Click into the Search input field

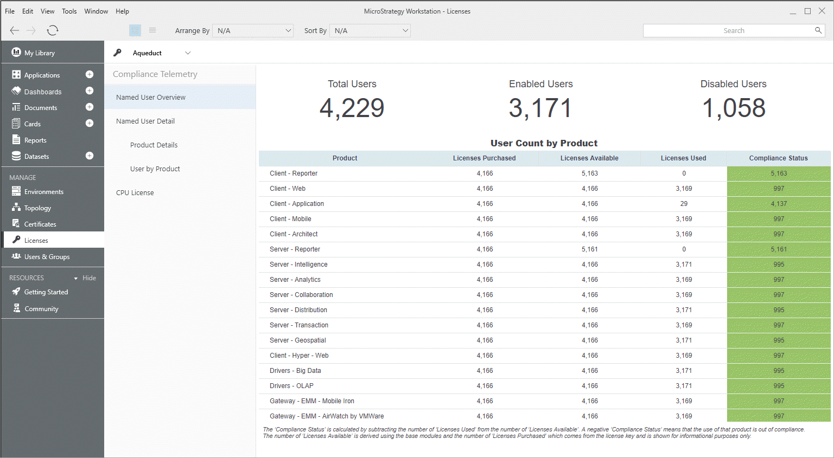(x=727, y=31)
